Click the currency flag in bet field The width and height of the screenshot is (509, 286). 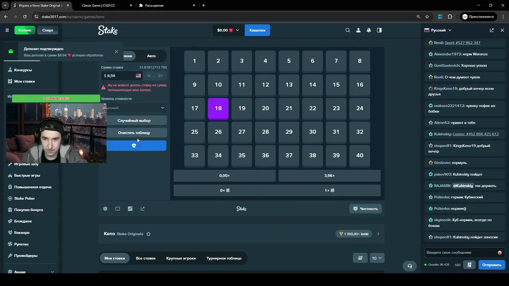tap(138, 76)
